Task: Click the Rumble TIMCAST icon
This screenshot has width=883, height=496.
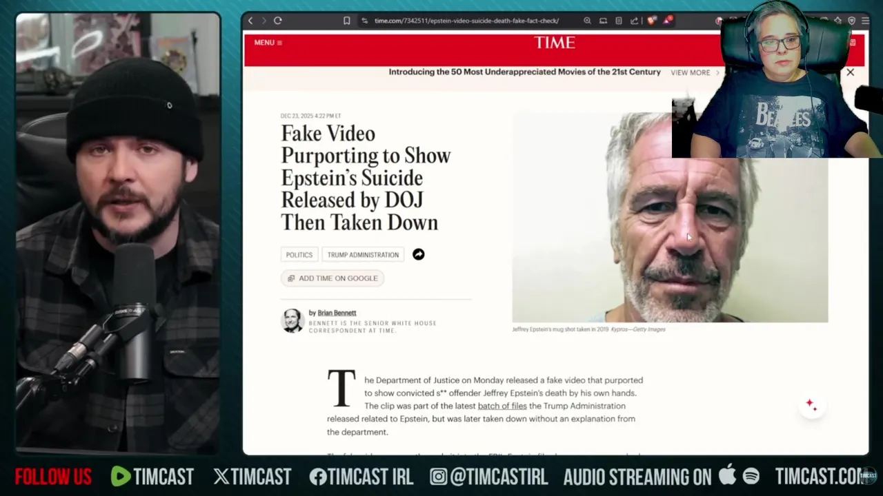Action: (121, 477)
